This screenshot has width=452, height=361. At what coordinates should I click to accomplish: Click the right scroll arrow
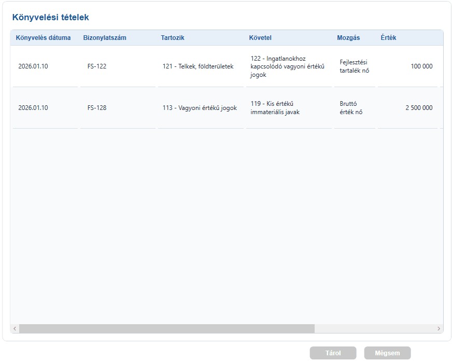tap(439, 328)
